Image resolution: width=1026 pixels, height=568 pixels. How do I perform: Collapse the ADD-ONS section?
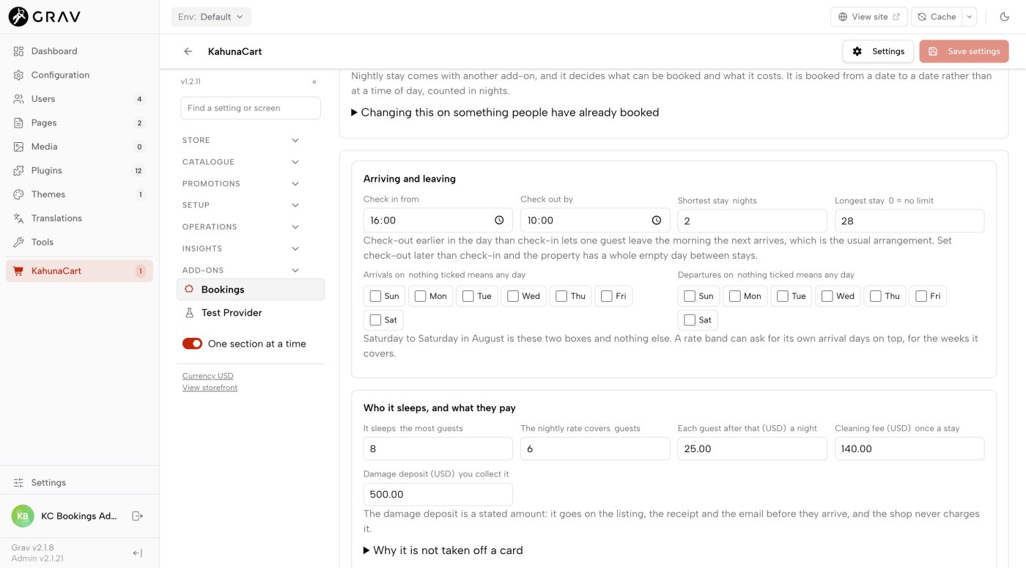(241, 270)
